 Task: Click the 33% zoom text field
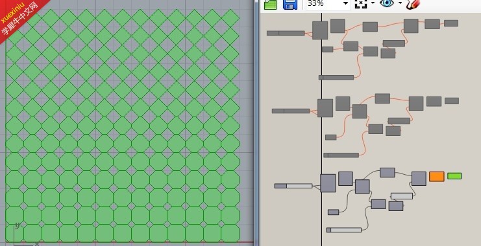324,4
